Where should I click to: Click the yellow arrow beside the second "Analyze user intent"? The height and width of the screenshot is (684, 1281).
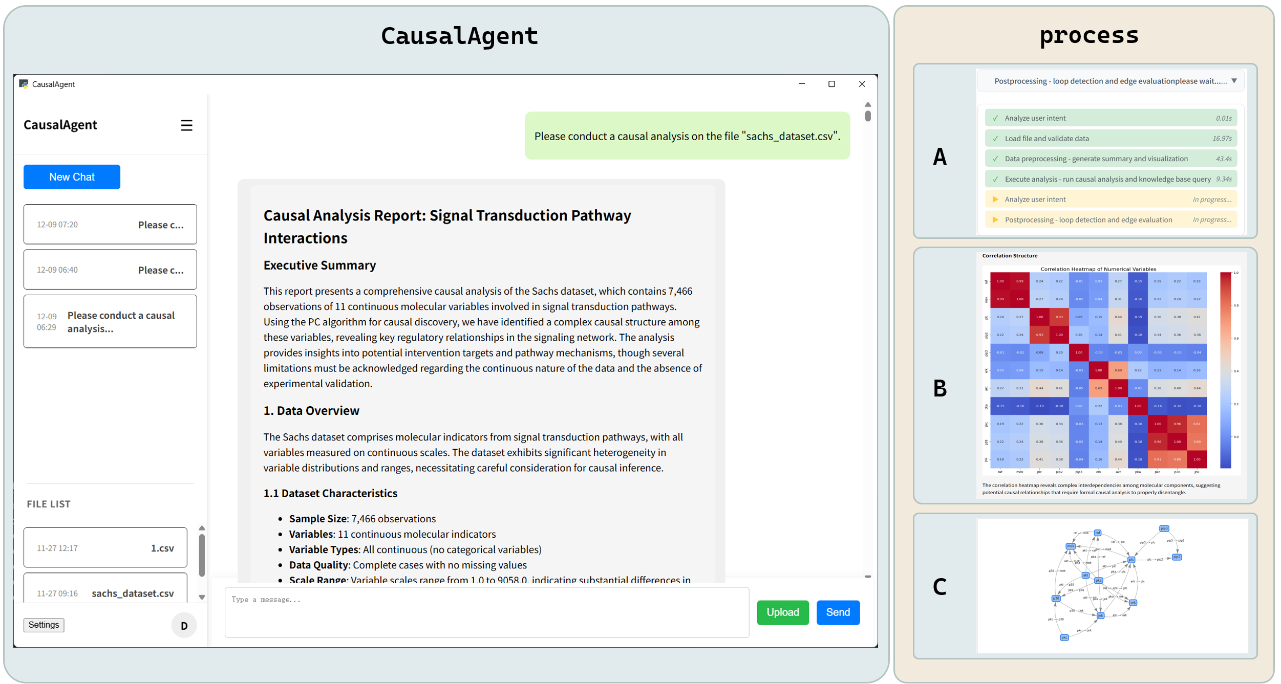[995, 199]
